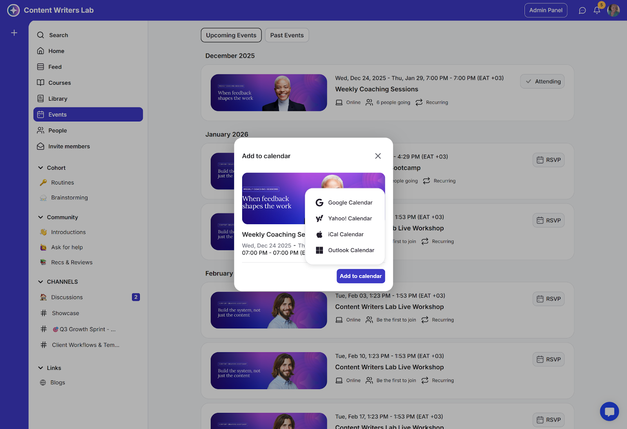Image resolution: width=627 pixels, height=429 pixels.
Task: Click the Home house icon
Action: pyautogui.click(x=40, y=51)
